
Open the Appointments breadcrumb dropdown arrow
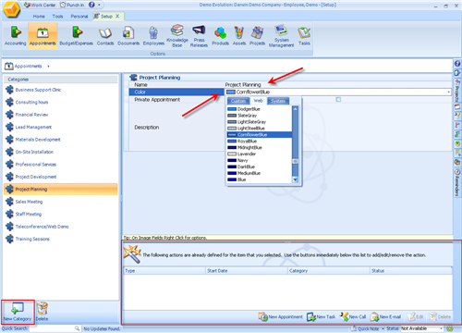point(48,67)
